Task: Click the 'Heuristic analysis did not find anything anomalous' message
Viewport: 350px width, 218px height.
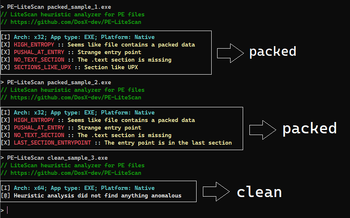Action: (x=98, y=196)
